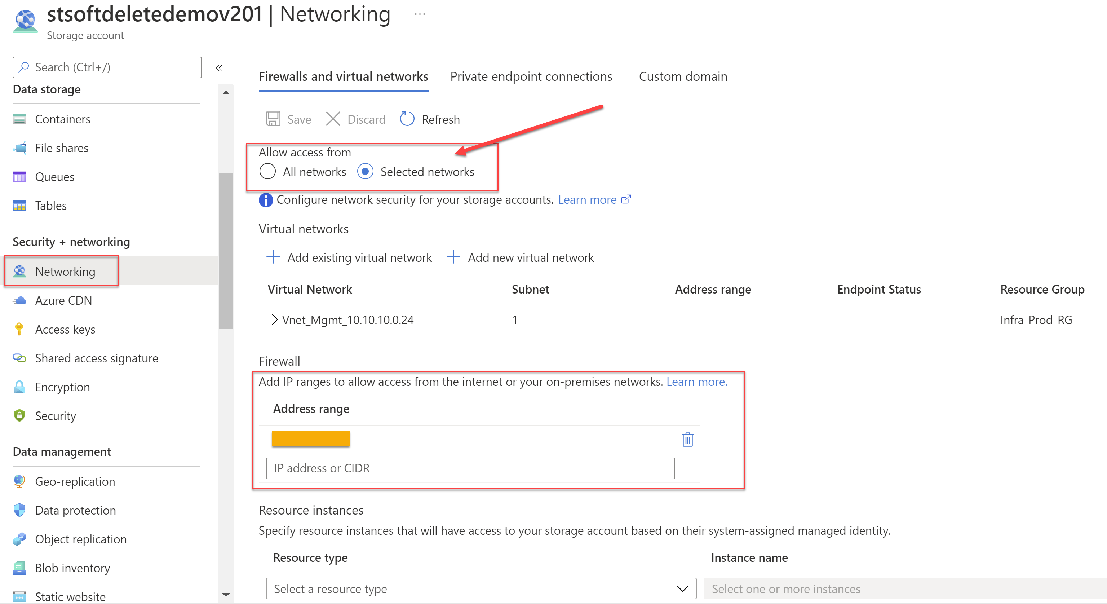Open Learn more link under Firewall
The image size is (1107, 604).
(696, 382)
